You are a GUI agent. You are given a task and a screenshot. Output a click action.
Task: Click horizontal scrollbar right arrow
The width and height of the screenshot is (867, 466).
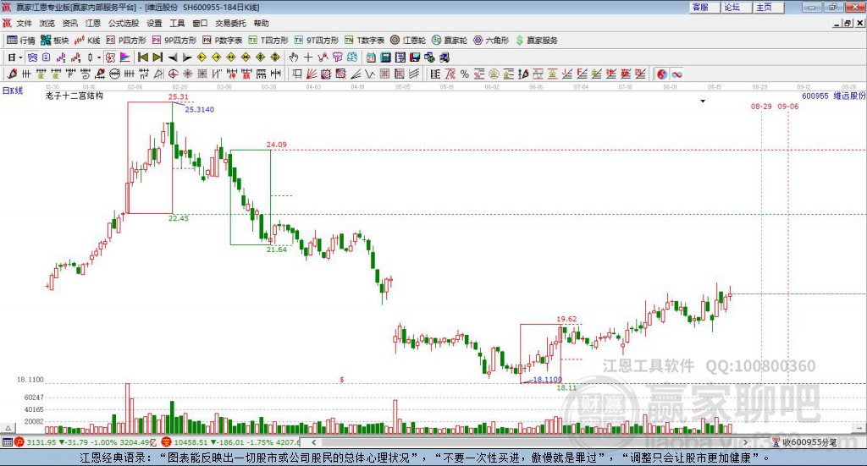tap(745, 442)
